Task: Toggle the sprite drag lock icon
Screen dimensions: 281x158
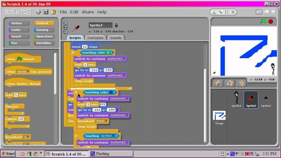Action: (116, 25)
